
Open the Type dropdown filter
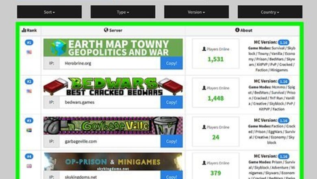(123, 12)
